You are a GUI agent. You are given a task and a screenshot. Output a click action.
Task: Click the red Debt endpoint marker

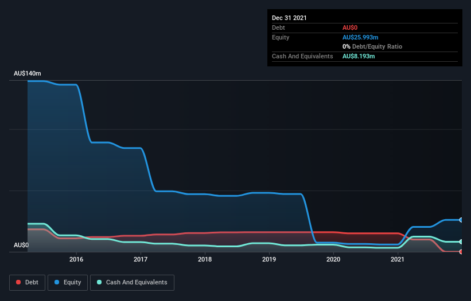(461, 252)
